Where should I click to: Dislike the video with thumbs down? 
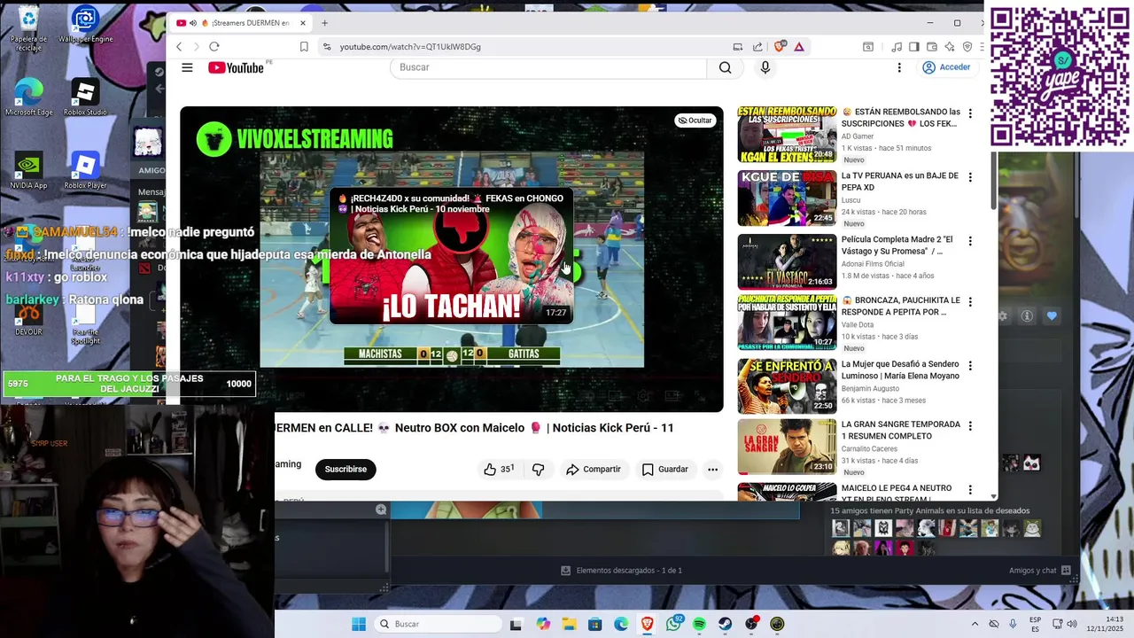[x=538, y=469]
